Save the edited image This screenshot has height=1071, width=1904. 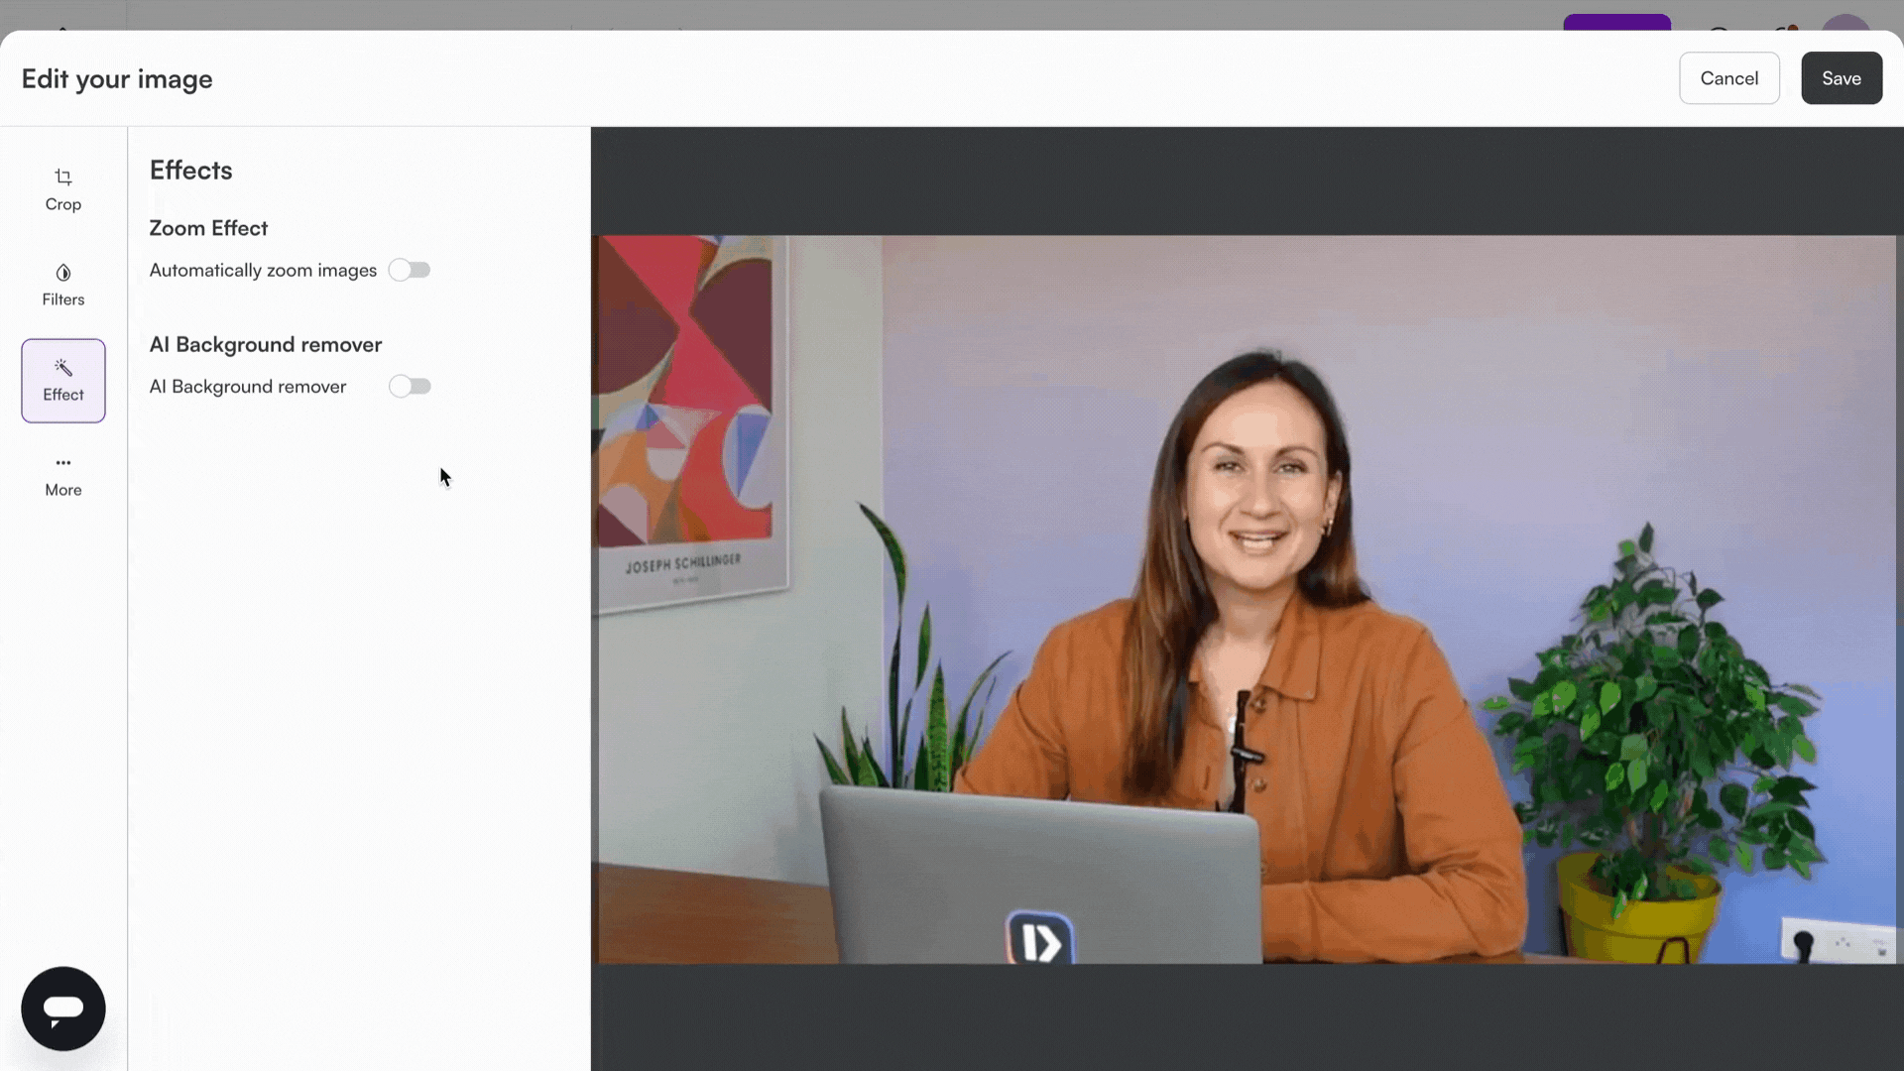pos(1841,78)
